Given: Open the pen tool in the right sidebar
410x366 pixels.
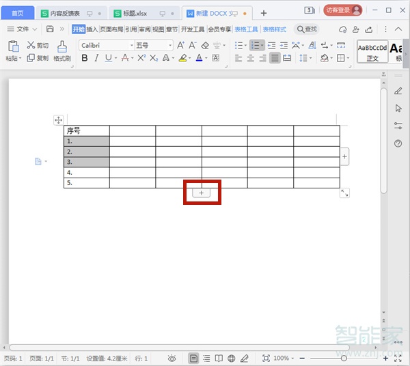Looking at the screenshot, I should point(398,91).
